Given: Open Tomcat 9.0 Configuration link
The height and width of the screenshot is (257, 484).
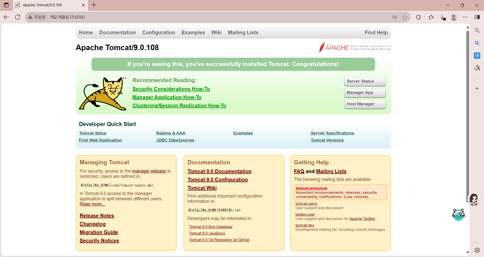Looking at the screenshot, I should (x=218, y=180).
